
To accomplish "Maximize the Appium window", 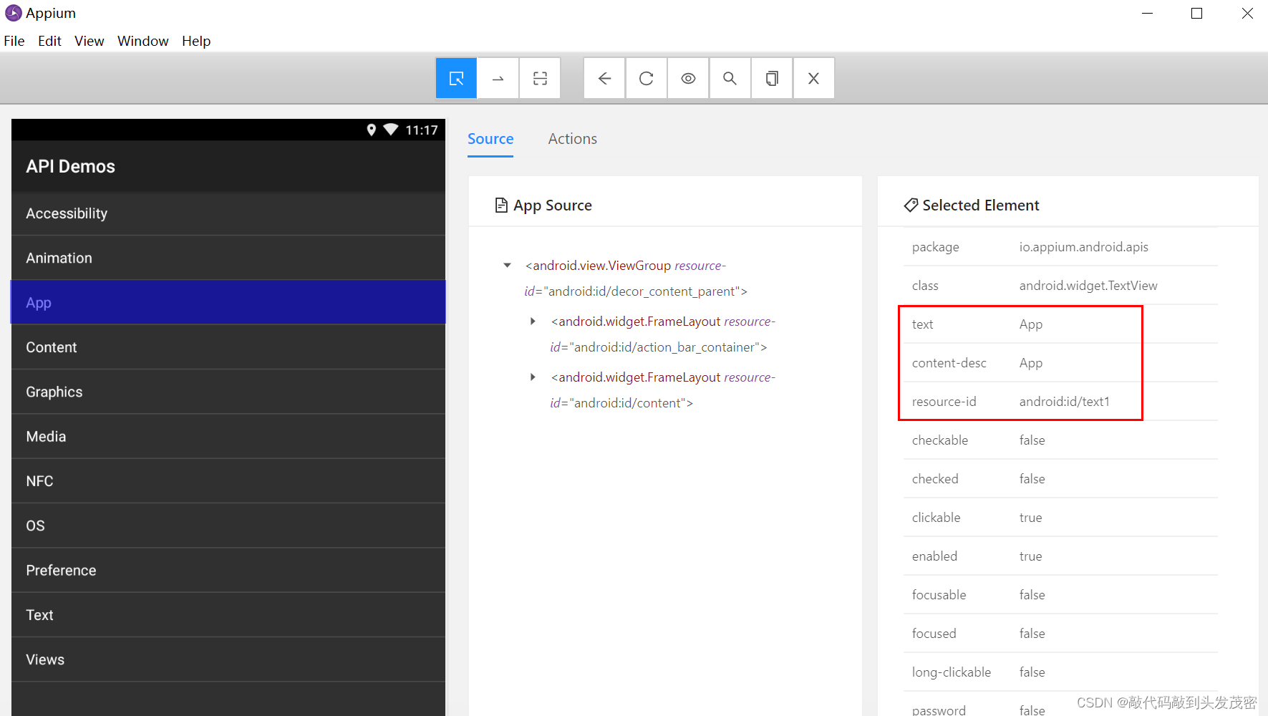I will [1196, 13].
